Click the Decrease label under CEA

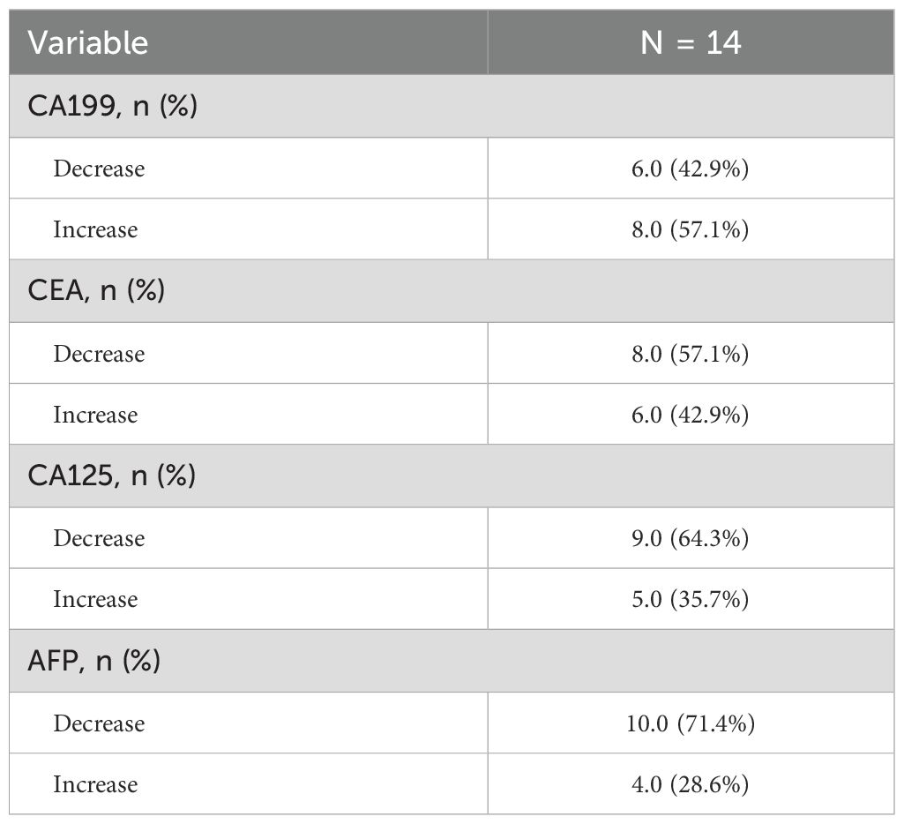(99, 354)
